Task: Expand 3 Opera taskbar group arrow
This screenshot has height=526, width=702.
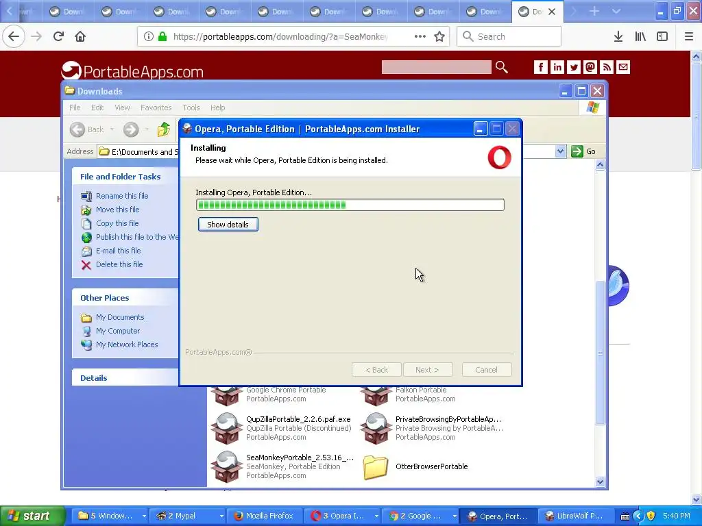Action: coord(376,516)
